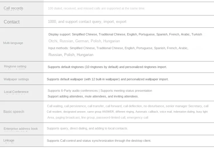Click the Multi-language row label
Screen dimensions: 214x158
tap(13, 43)
